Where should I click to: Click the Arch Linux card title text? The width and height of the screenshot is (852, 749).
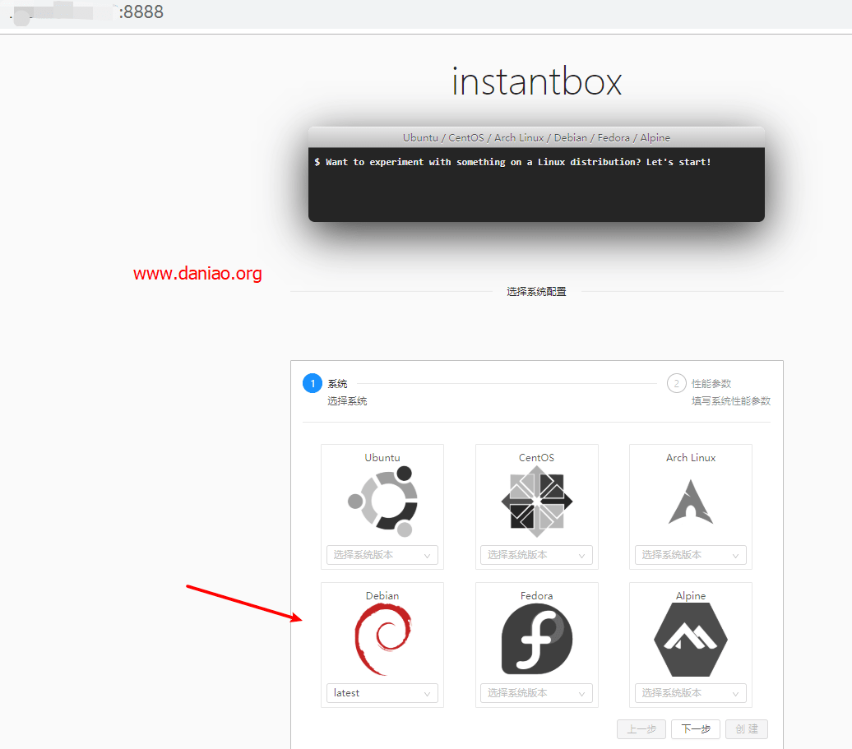coord(691,458)
